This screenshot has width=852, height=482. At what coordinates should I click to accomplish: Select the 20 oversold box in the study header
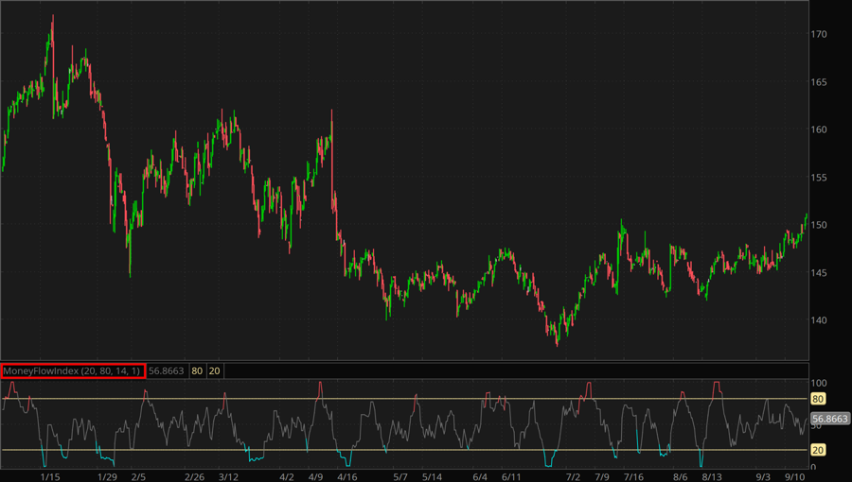coord(215,370)
